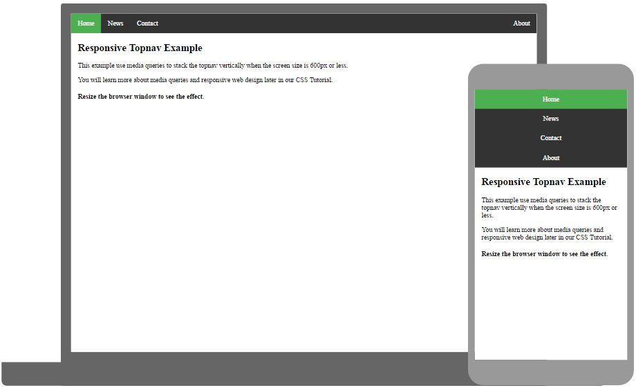The image size is (636, 388).
Task: Click the gray bottom bezel of the phone
Action: [550, 372]
